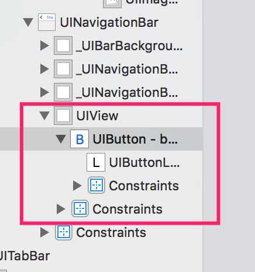Select the UINavigationBar text label

[109, 23]
